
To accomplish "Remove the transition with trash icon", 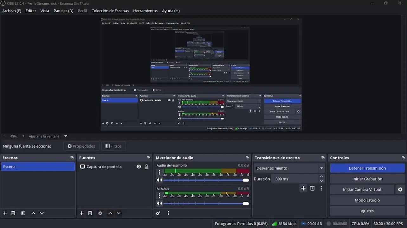I will coord(313,188).
